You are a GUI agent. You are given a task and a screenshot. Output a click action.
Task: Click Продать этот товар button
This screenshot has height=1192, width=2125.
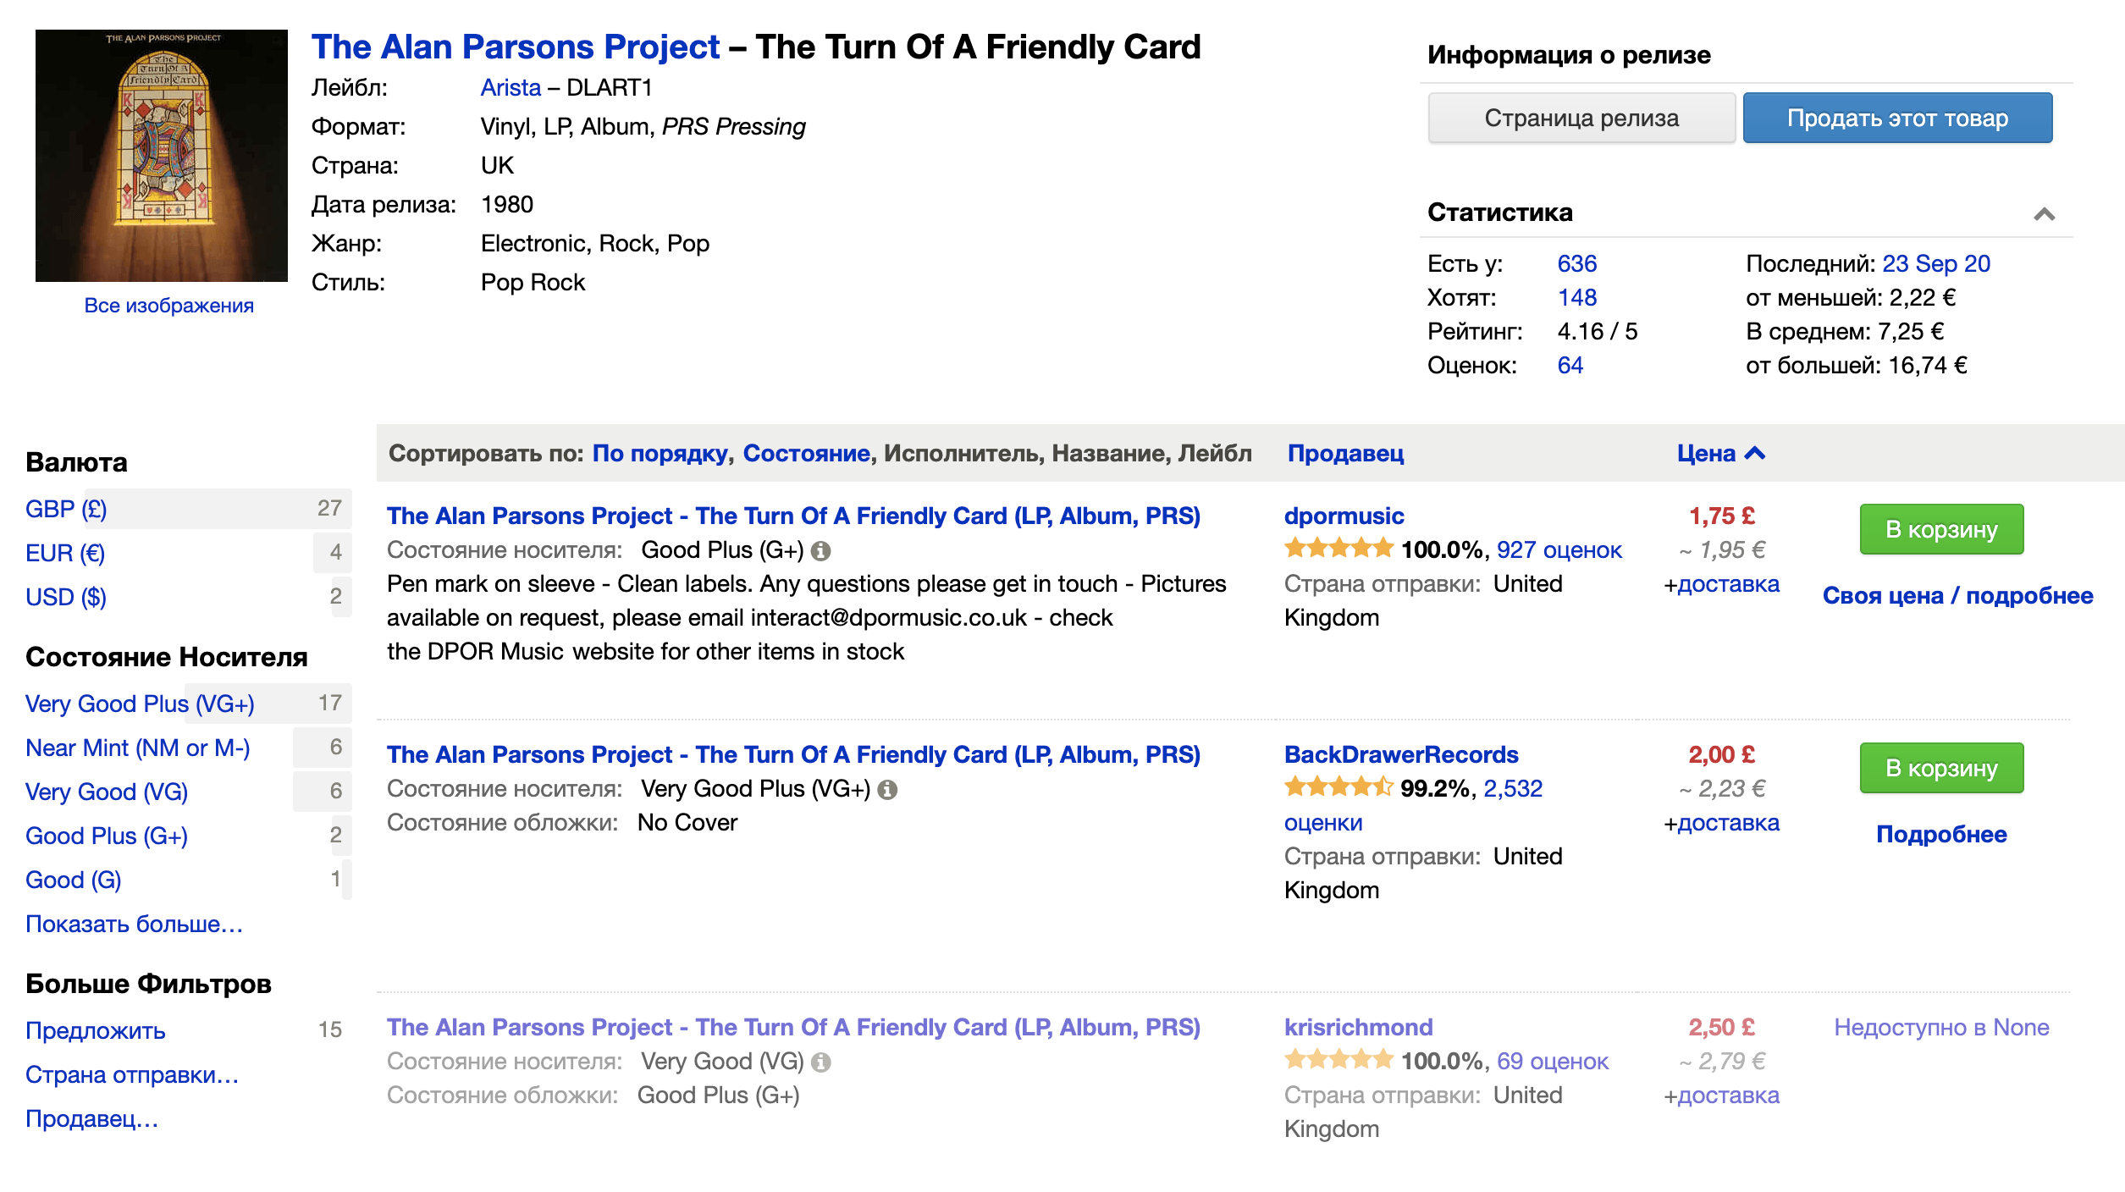[1897, 118]
